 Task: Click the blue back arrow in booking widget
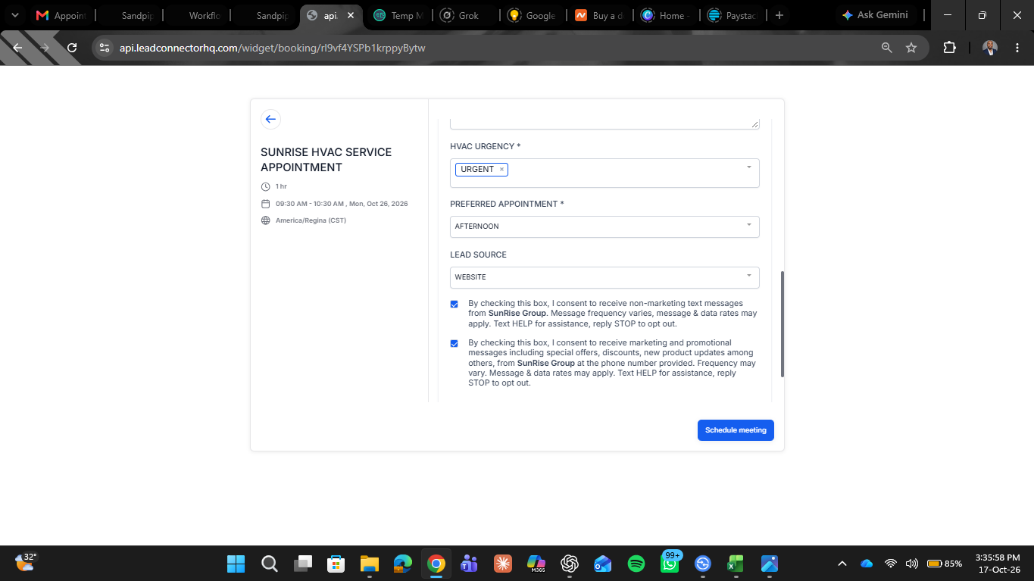click(x=270, y=119)
